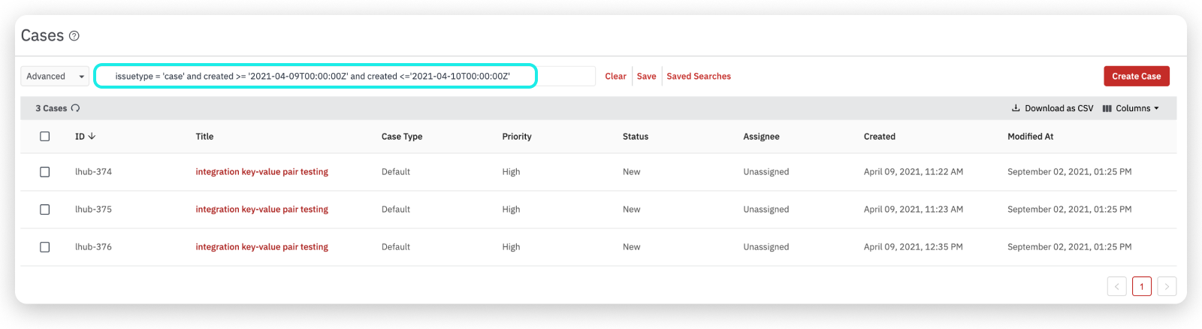Click the help icon next to Cases
The height and width of the screenshot is (329, 1202).
[74, 36]
